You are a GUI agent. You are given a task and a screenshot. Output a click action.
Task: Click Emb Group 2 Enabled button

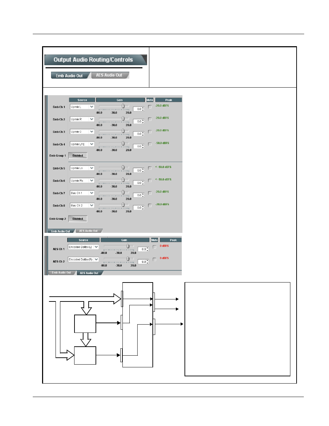pos(78,219)
